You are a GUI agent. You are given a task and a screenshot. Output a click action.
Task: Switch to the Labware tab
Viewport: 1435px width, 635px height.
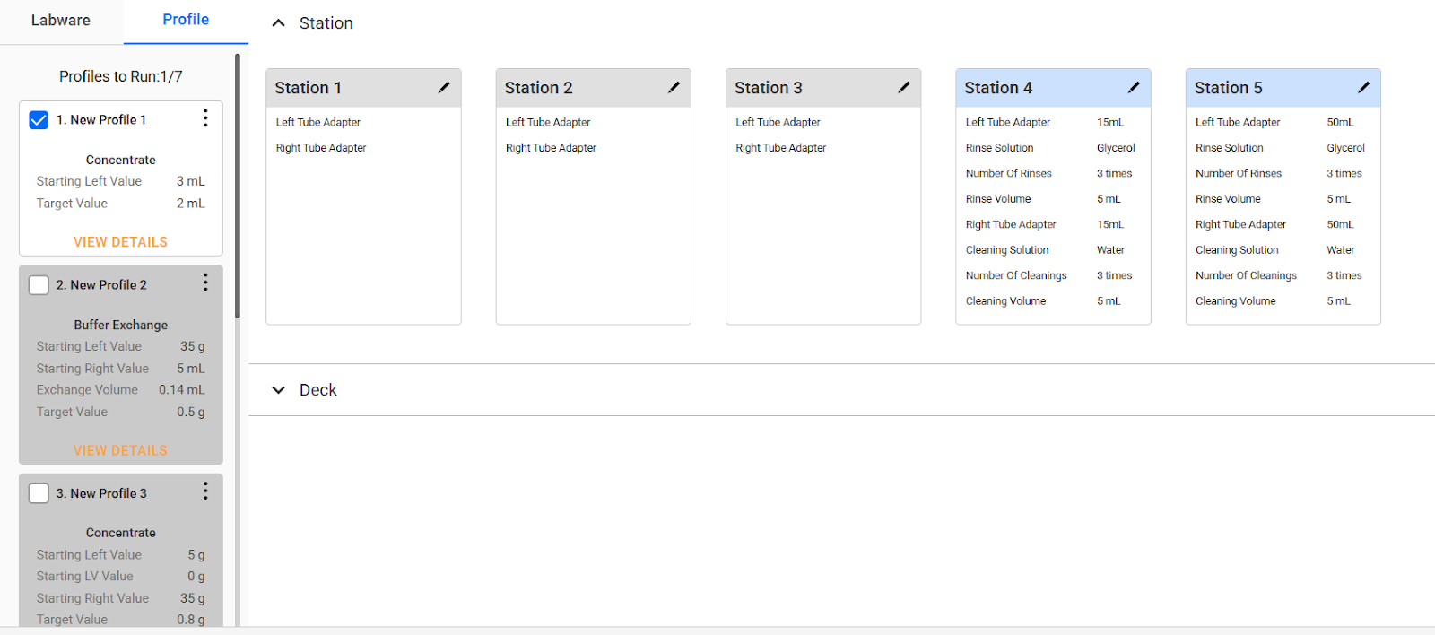click(x=61, y=21)
